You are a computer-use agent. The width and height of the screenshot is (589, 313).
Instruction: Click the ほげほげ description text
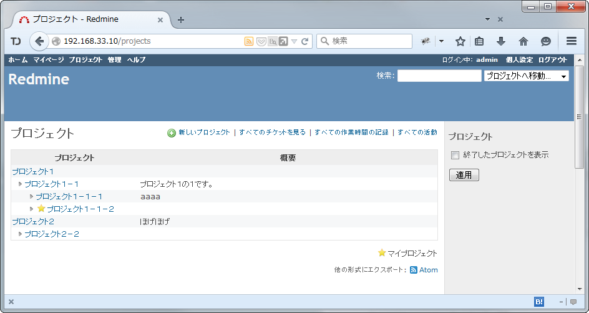[155, 222]
